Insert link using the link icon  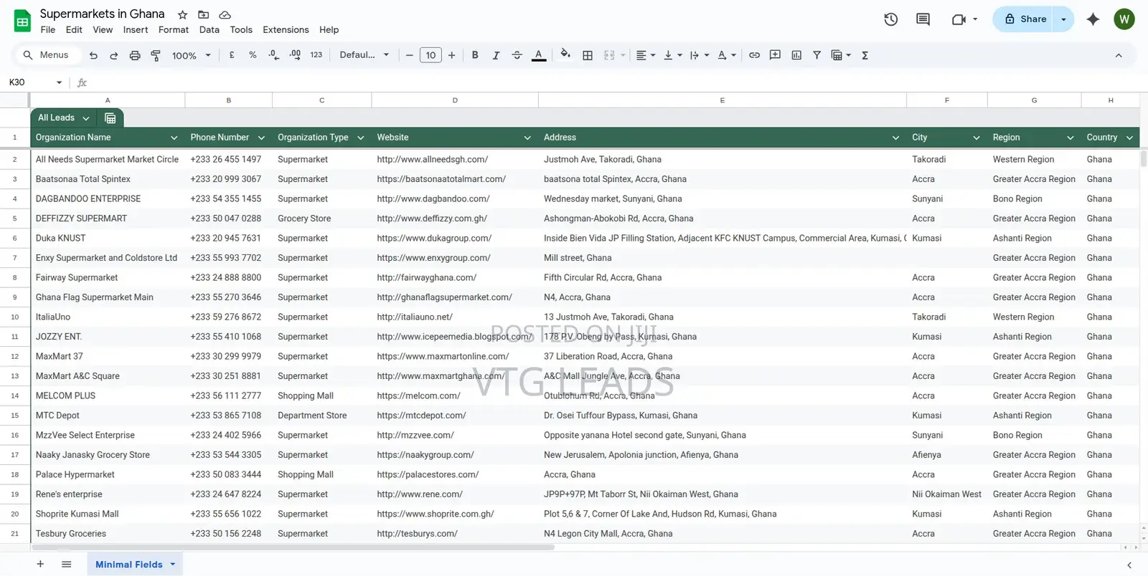pyautogui.click(x=754, y=55)
